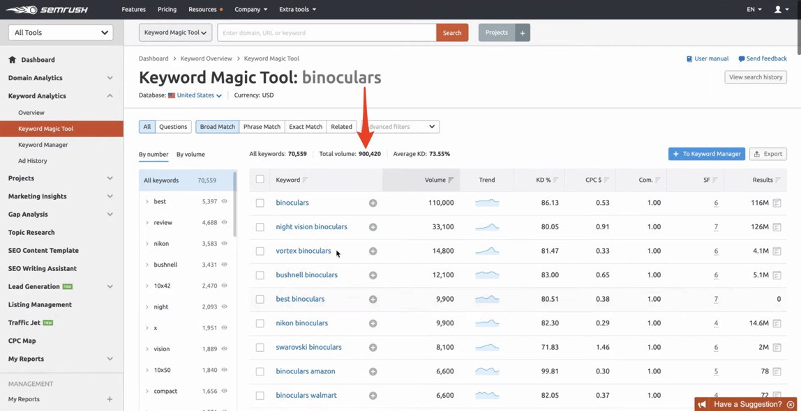This screenshot has width=801, height=411.
Task: Switch to Phrase Match tab
Action: coord(262,127)
